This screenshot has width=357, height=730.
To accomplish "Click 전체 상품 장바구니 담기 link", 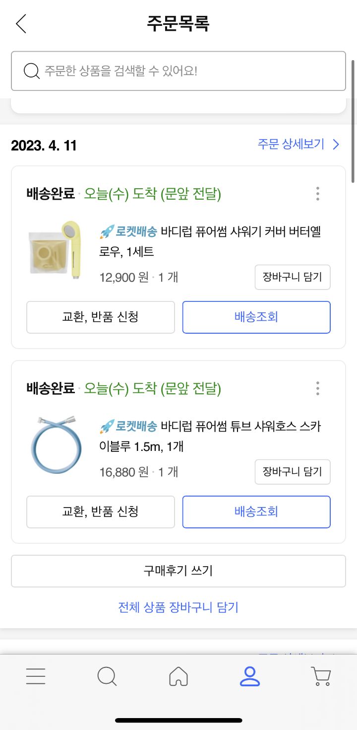I will (x=178, y=607).
